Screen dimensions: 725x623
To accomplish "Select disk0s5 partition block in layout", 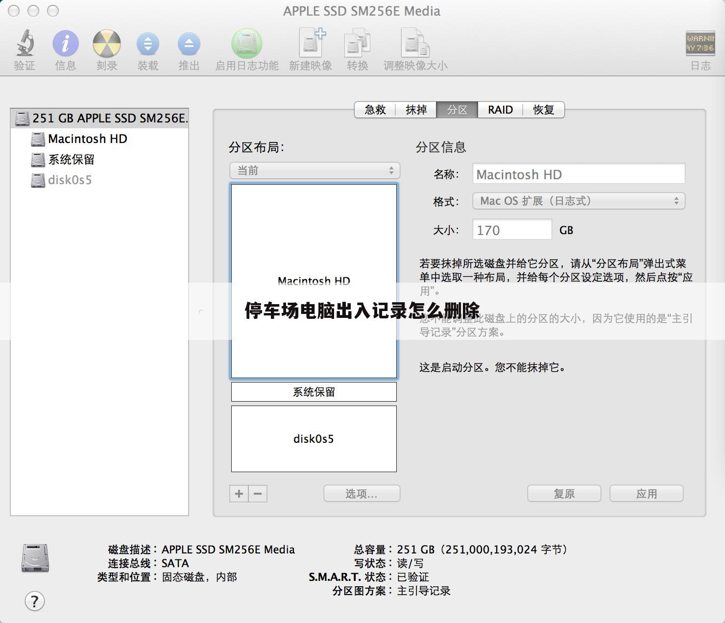I will tap(314, 439).
